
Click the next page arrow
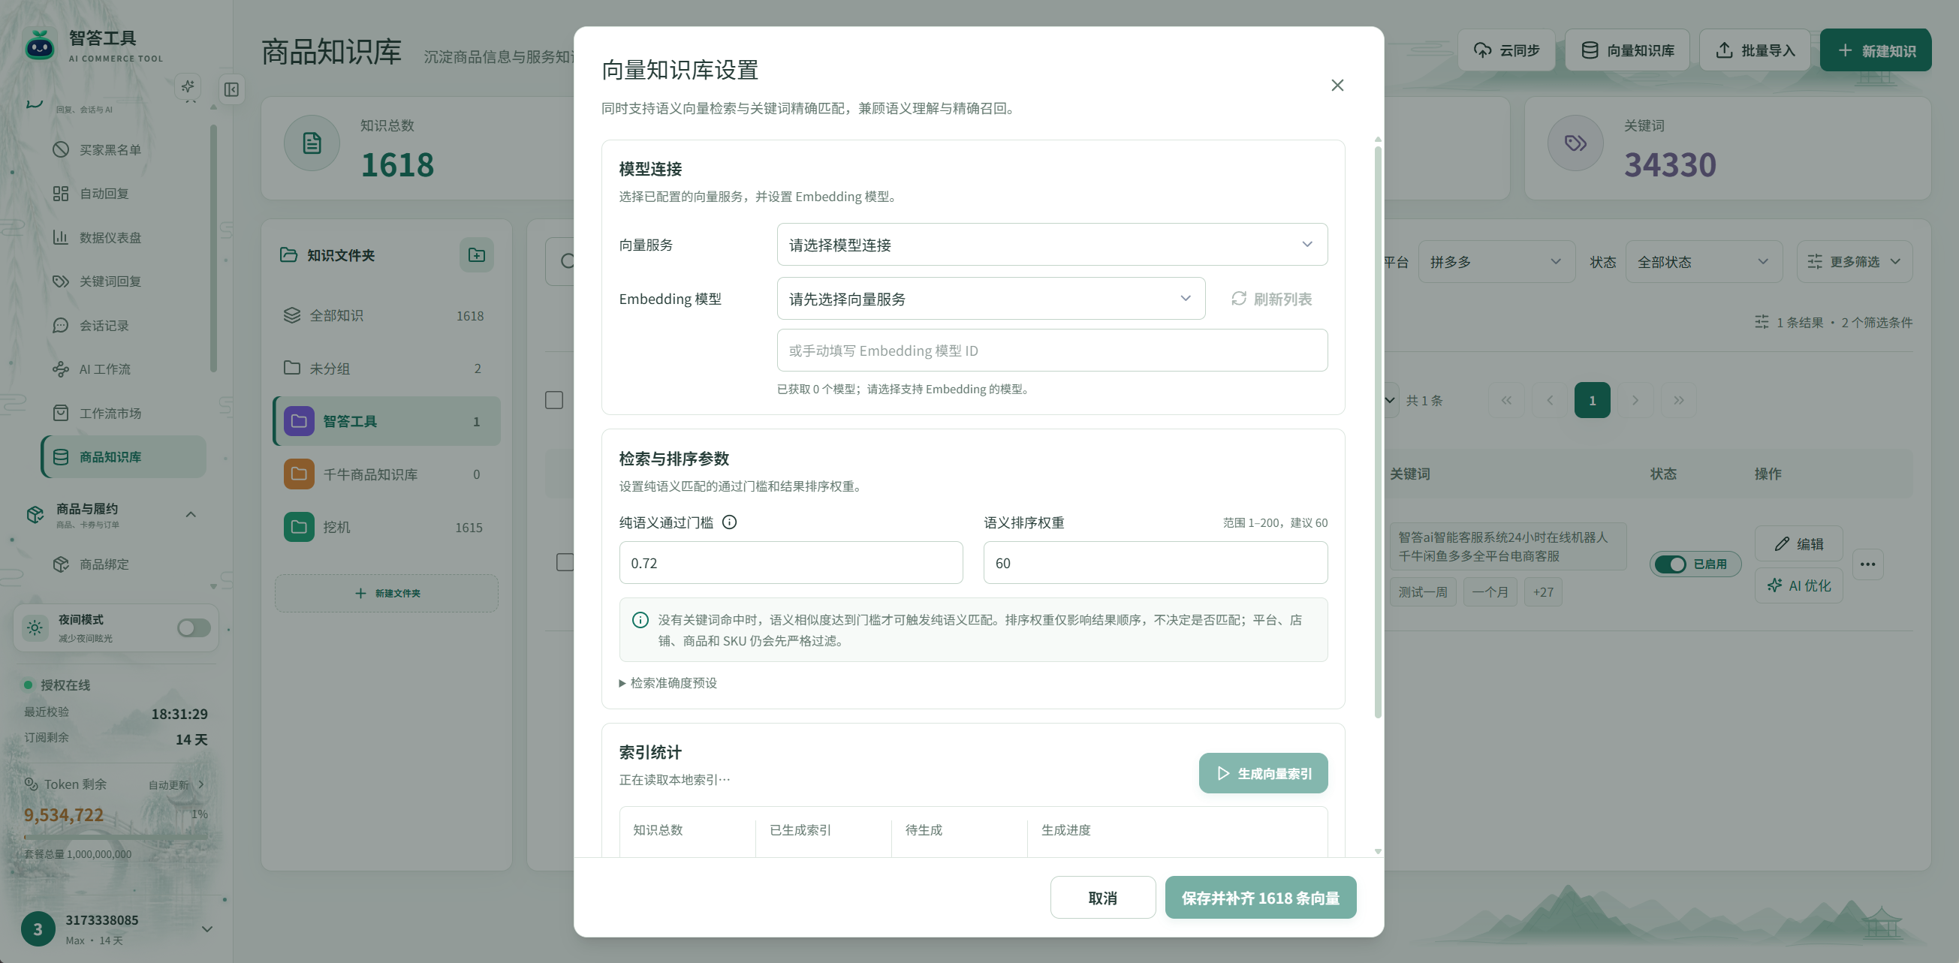click(x=1635, y=401)
